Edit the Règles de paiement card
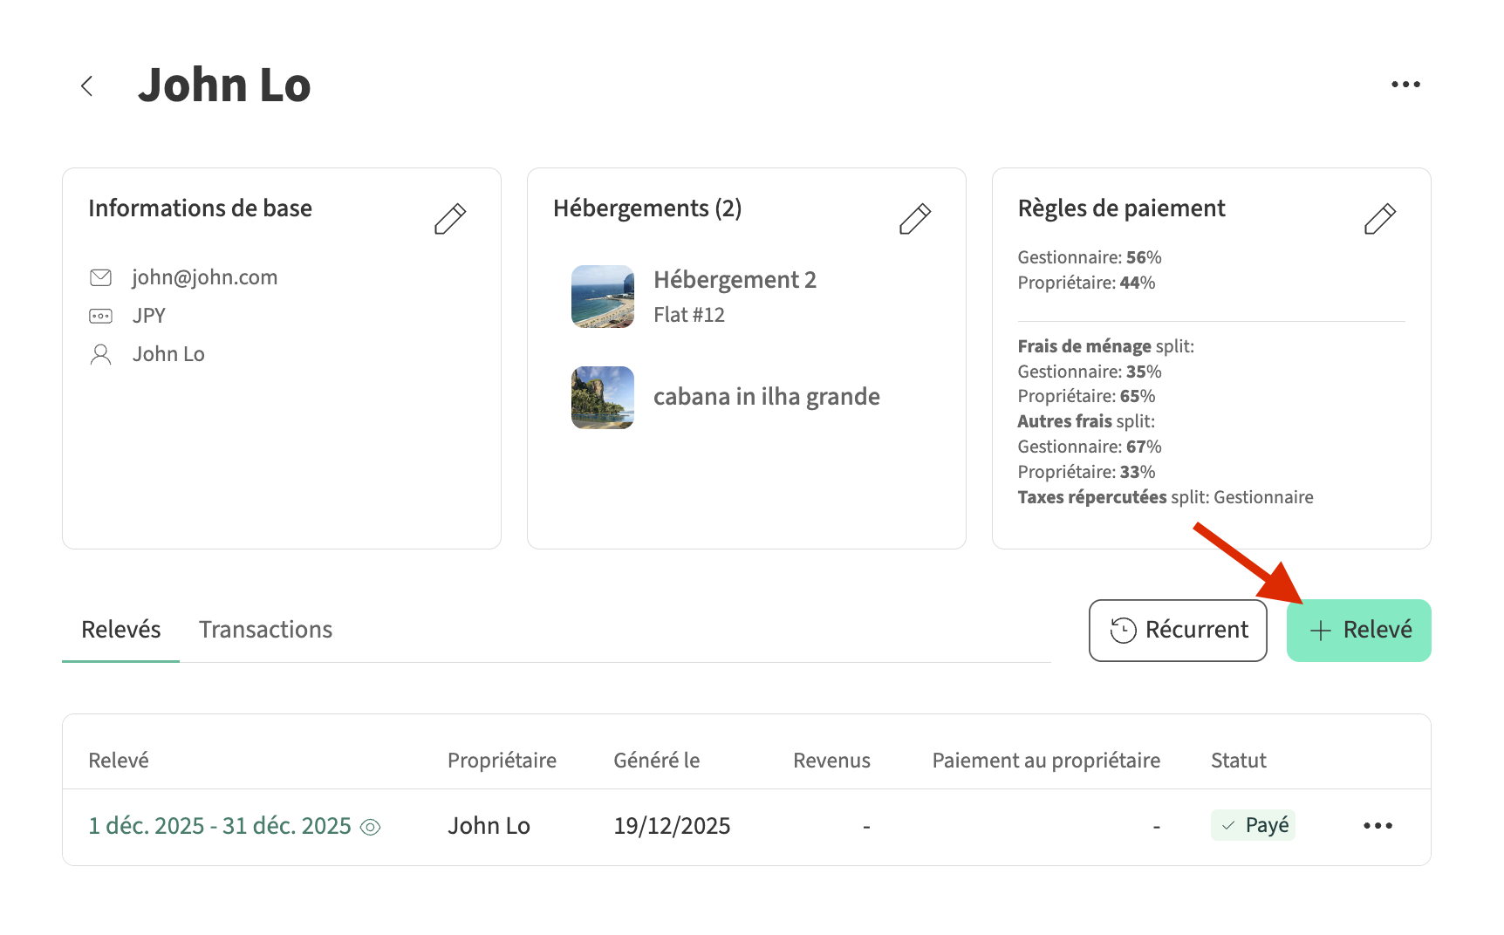 (1379, 219)
